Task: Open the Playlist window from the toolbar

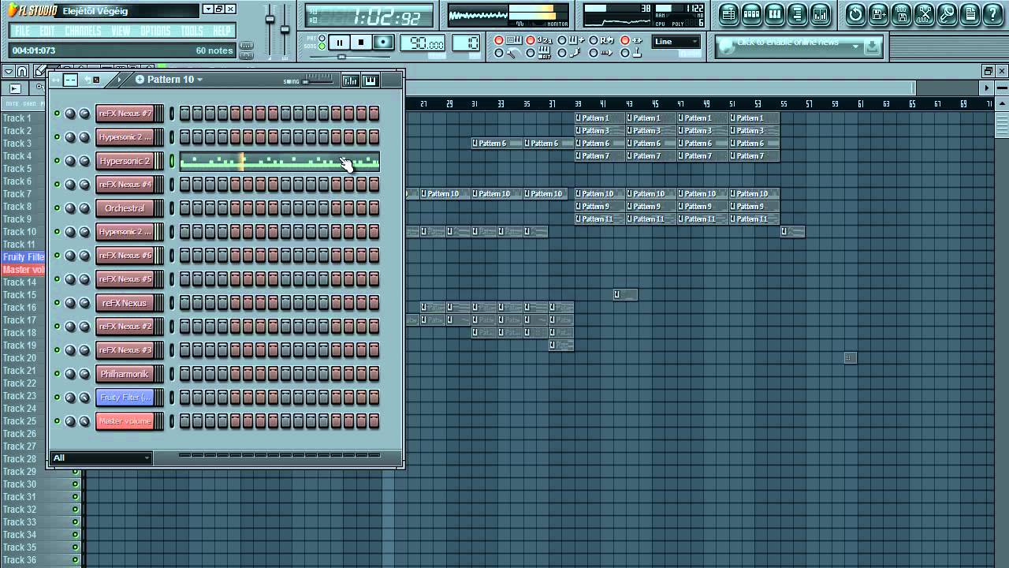Action: [729, 13]
